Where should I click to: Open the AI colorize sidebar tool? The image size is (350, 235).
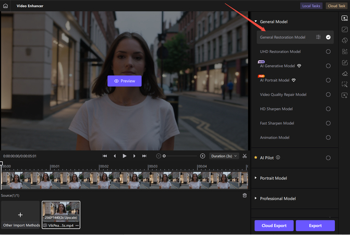[344, 40]
